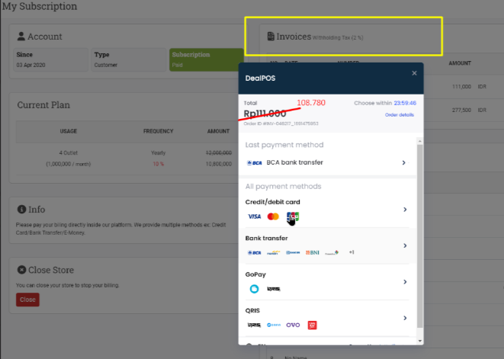Screen dimensions: 504x359
Task: Click the Current Plan AMOUNT column header
Action: click(x=218, y=131)
